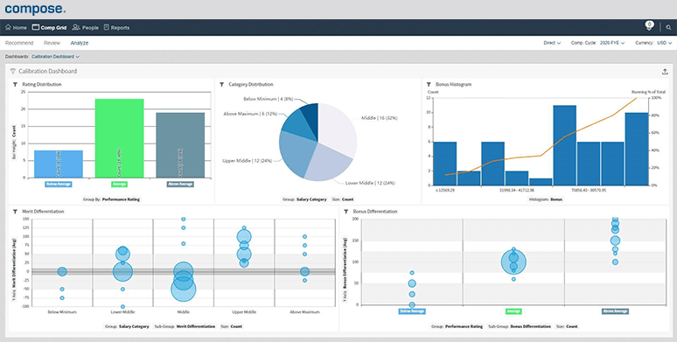Open the Home navigation item

click(16, 27)
